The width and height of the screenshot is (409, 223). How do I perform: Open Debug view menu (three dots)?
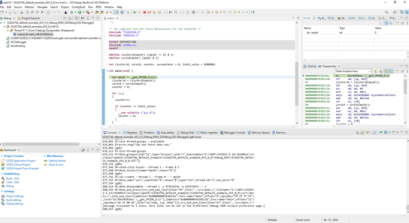click(x=88, y=18)
